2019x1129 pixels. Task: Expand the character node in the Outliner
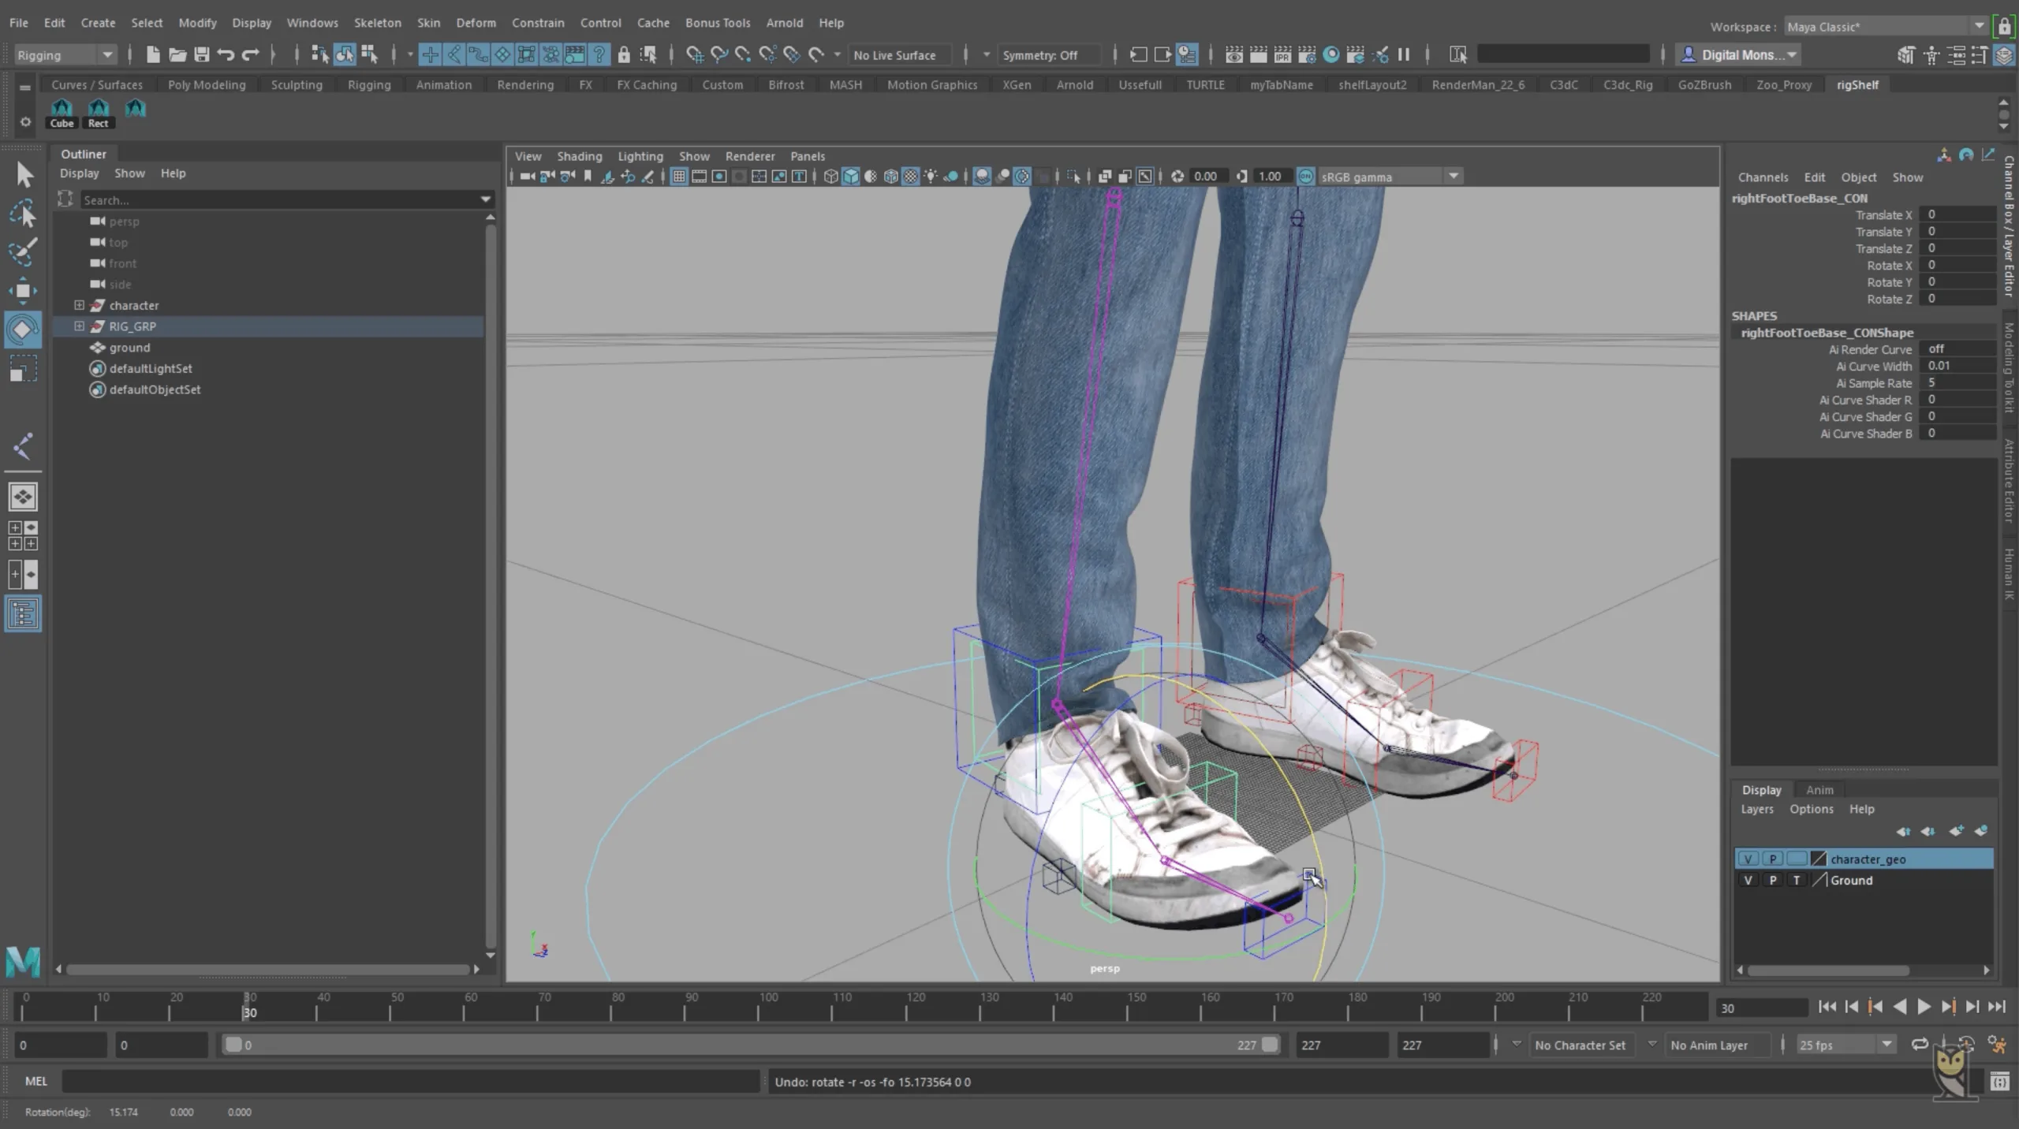(79, 305)
